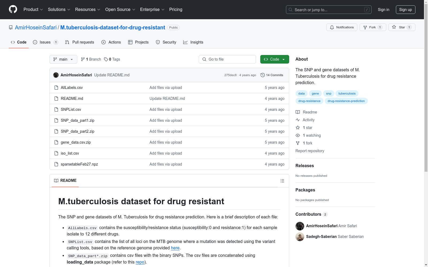Click the commit author avatar for AmirHoseinSafari
The height and width of the screenshot is (267, 428).
[x=56, y=75]
